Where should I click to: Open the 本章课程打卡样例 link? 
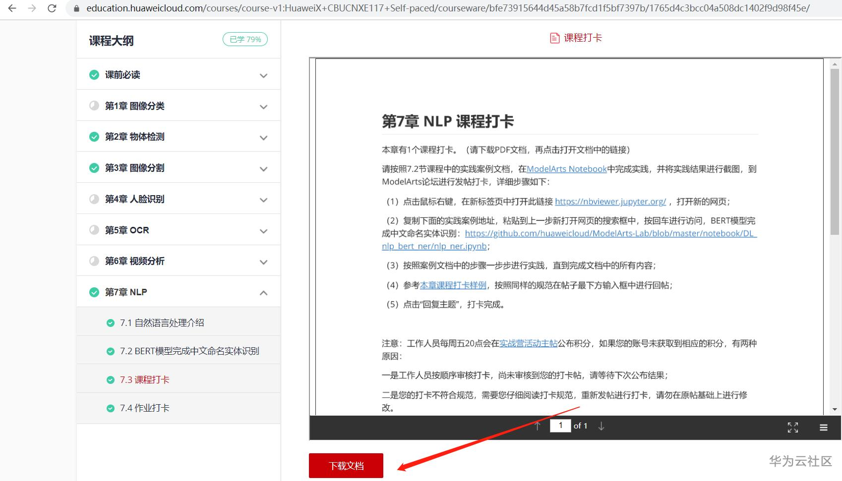[453, 285]
